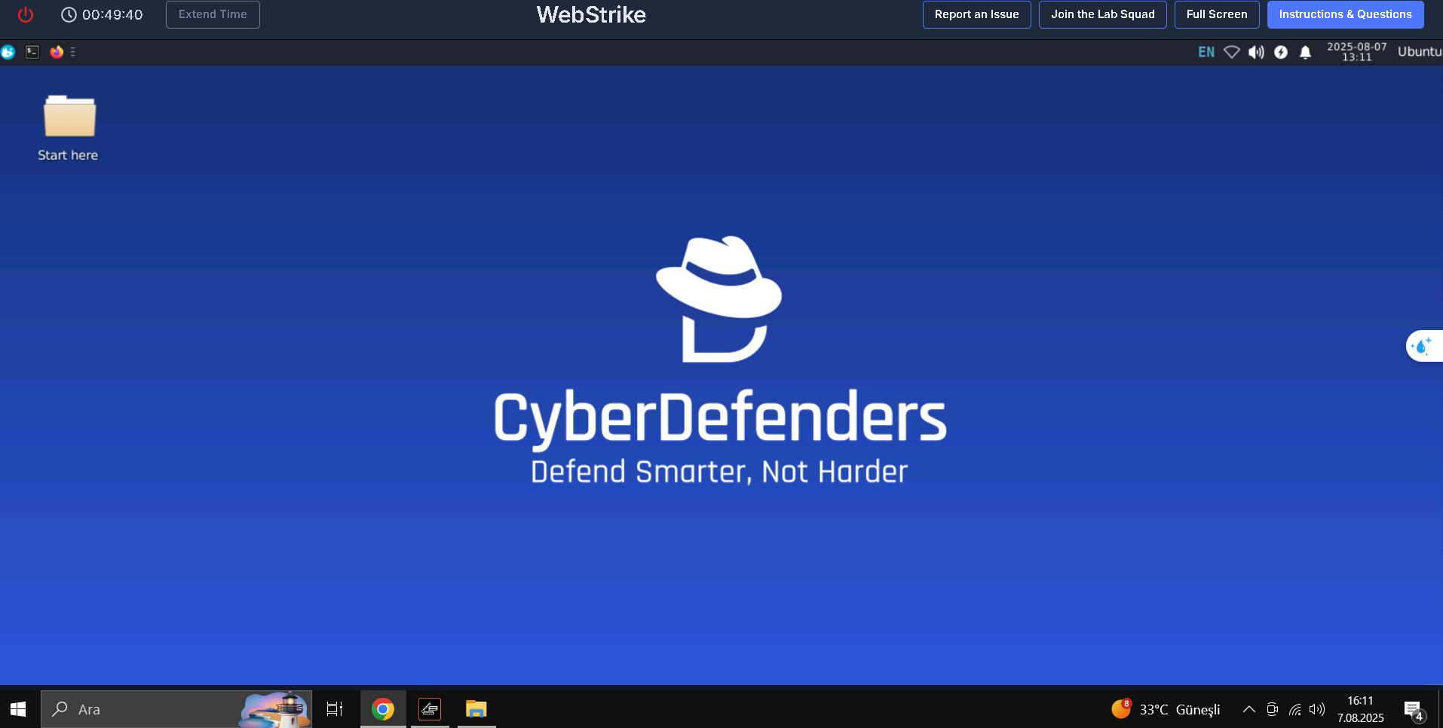The image size is (1443, 728).
Task: Launch the terminal from the Ubuntu panel
Action: point(32,52)
